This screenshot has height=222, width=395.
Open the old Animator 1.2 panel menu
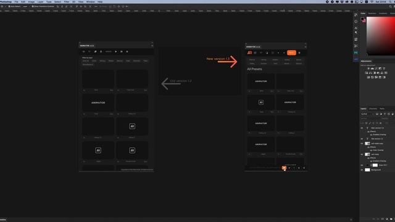click(x=152, y=46)
